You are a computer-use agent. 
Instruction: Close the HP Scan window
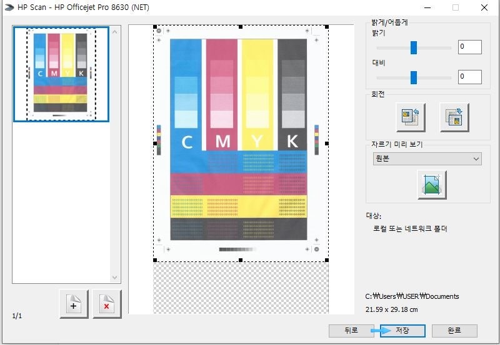[x=484, y=7]
